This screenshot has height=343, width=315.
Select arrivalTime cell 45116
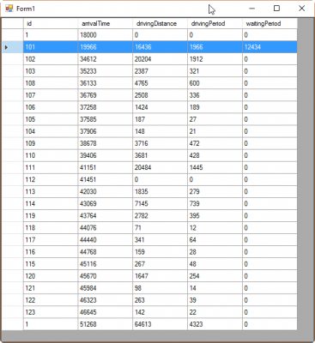pyautogui.click(x=106, y=264)
